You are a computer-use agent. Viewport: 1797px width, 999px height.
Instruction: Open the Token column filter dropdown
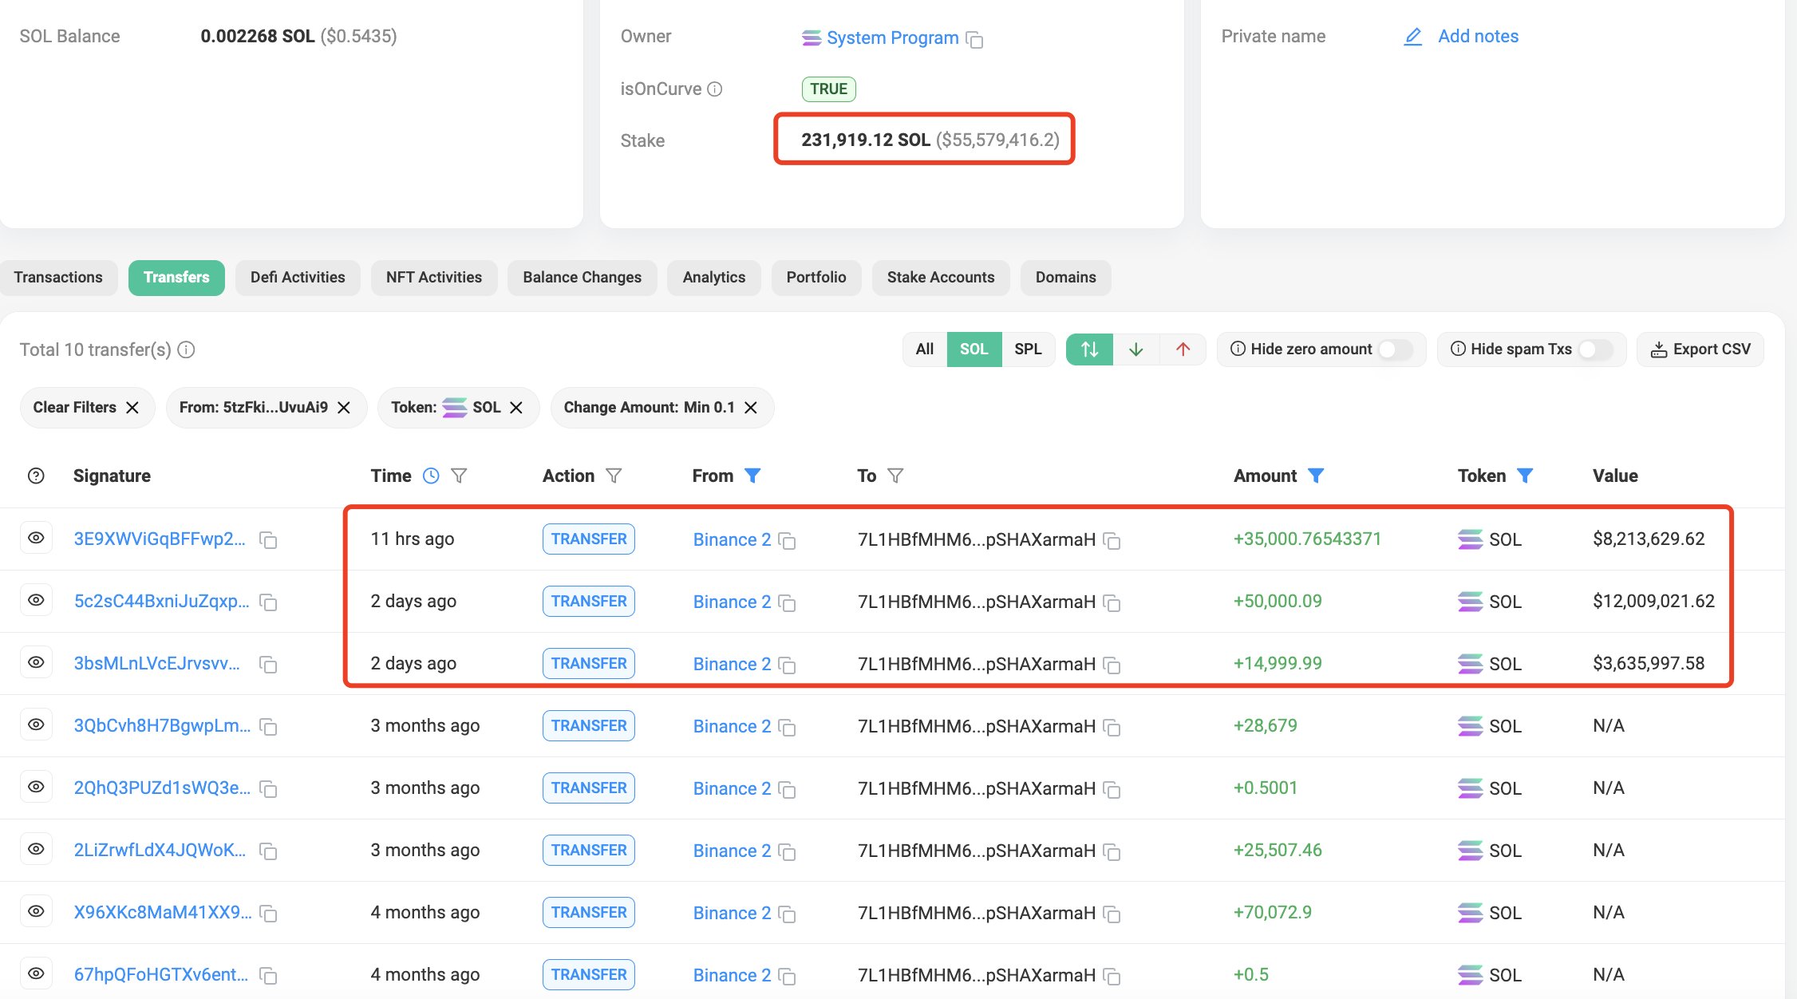pyautogui.click(x=1526, y=475)
